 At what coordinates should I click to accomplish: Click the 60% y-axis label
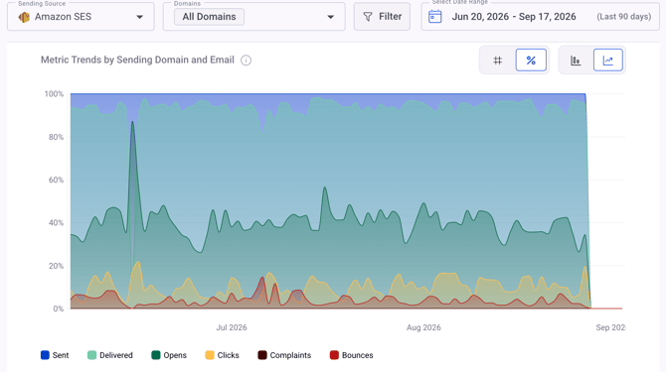click(x=56, y=180)
